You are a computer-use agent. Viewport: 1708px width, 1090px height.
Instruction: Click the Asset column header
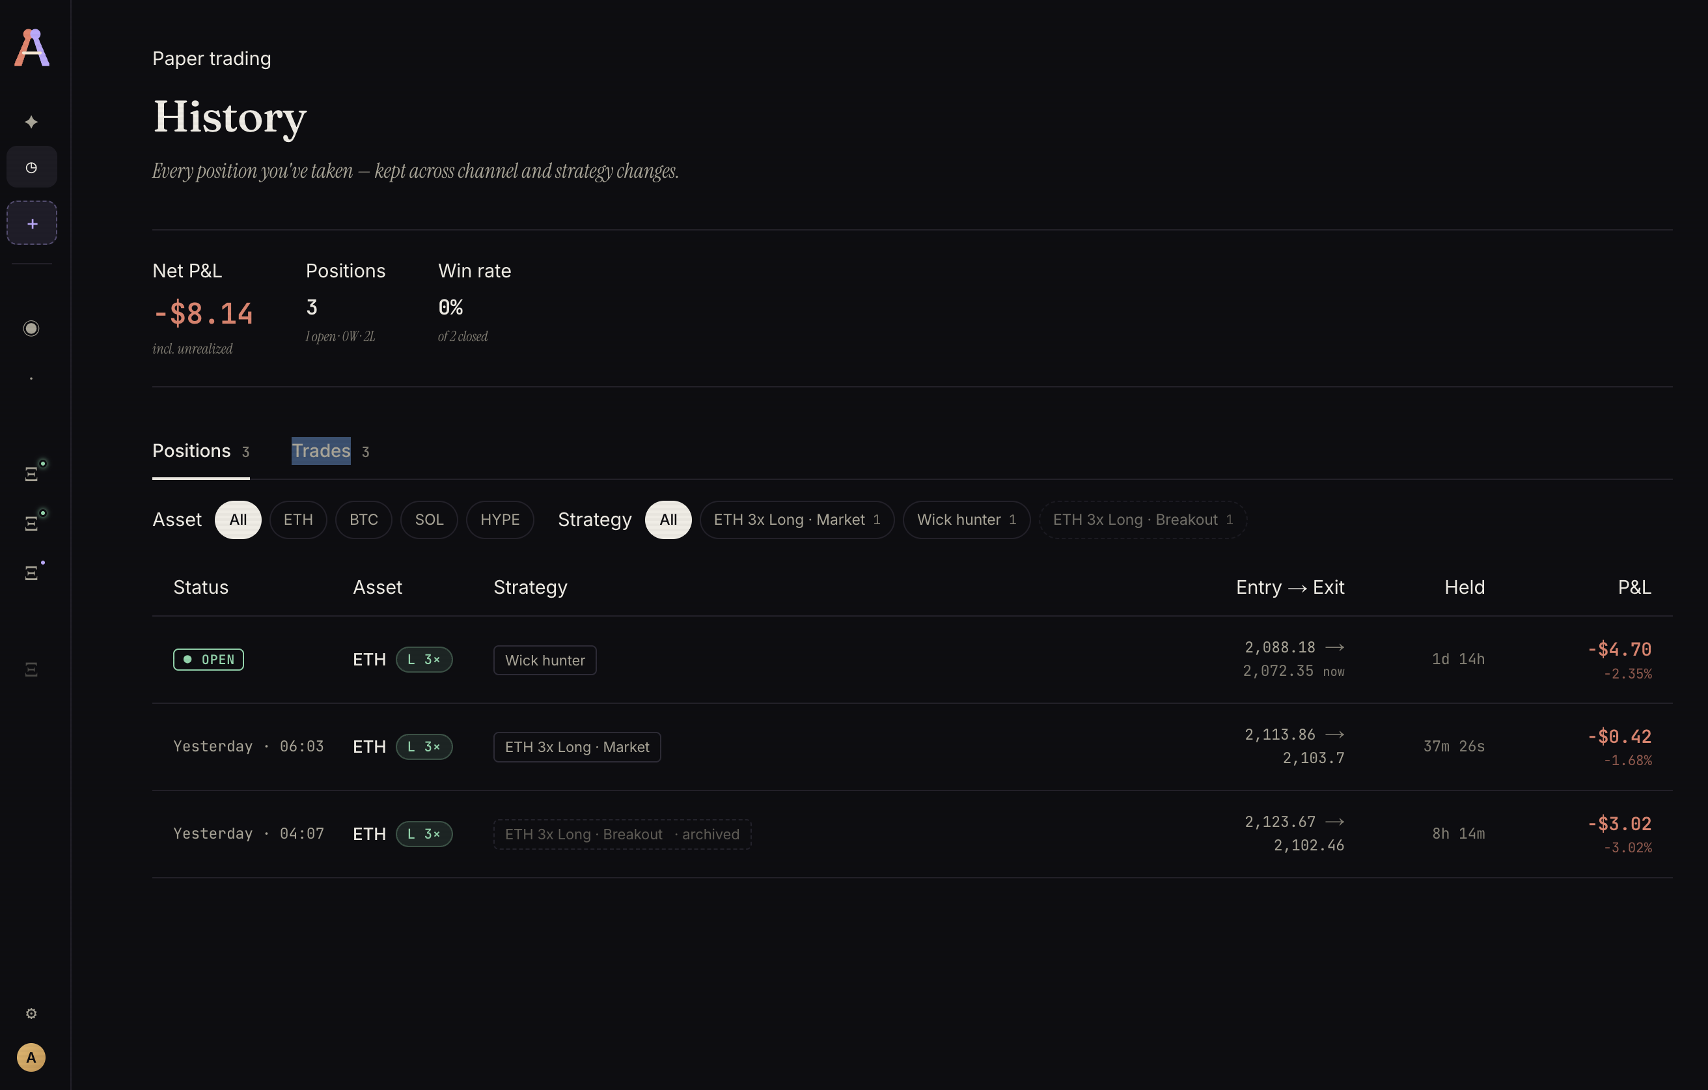(x=378, y=587)
